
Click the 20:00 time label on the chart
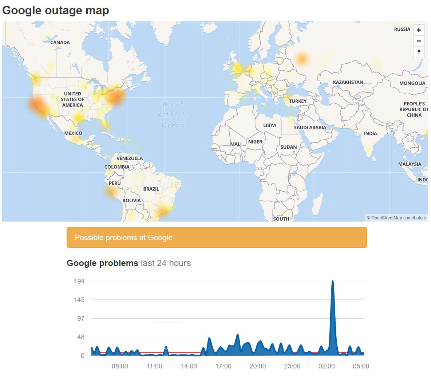point(258,366)
